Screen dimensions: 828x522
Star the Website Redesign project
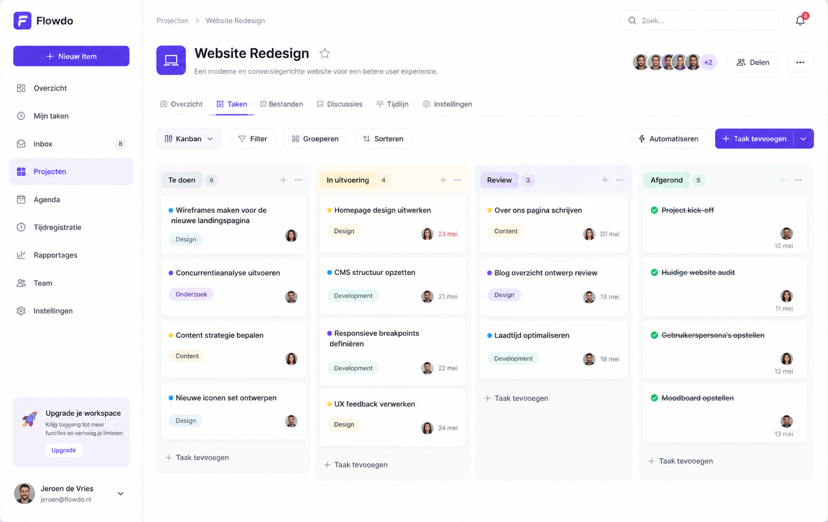pyautogui.click(x=324, y=53)
